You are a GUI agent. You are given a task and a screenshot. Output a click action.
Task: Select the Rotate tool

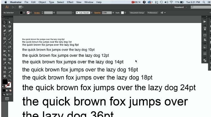coord(4,47)
